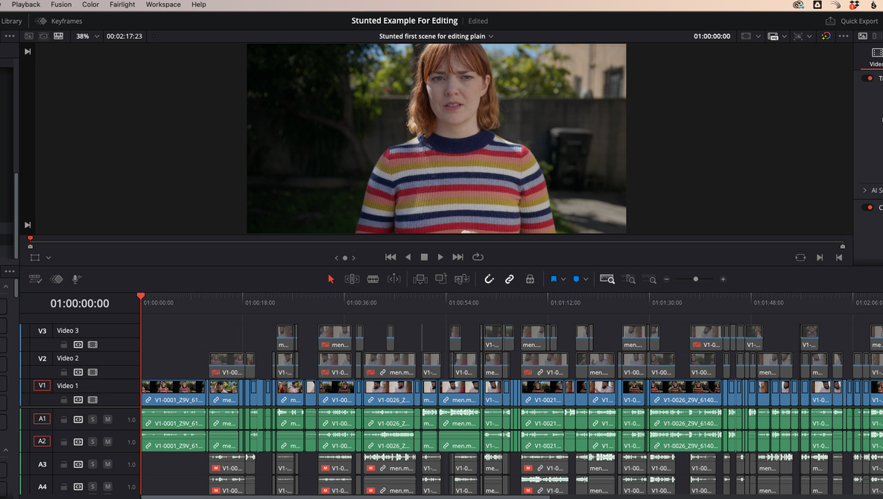Enable the Snapping magnet tool

point(489,279)
